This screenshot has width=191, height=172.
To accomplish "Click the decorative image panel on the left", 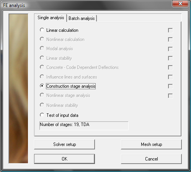I will (x=18, y=88).
